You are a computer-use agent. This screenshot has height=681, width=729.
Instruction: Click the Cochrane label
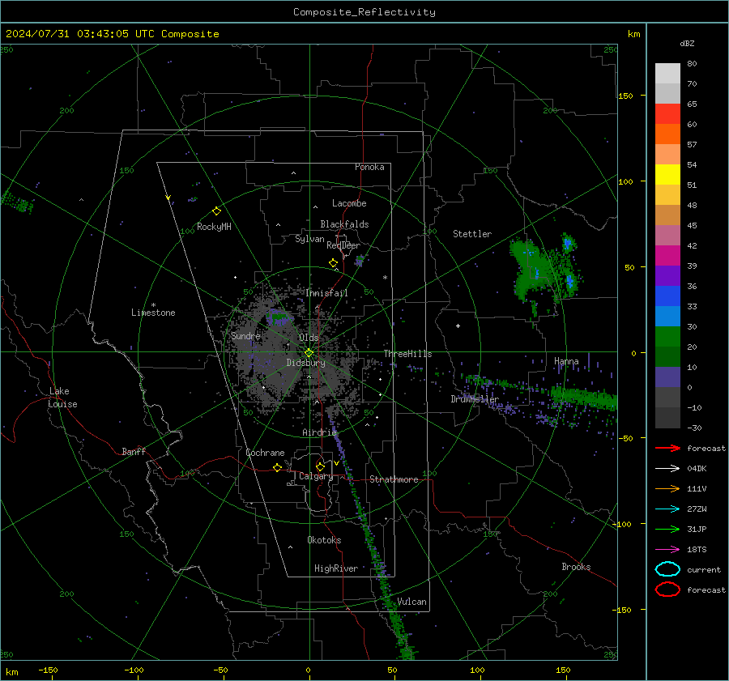click(265, 453)
